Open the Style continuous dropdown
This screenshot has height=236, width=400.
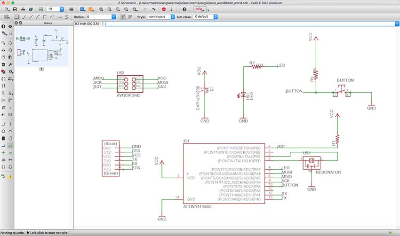[x=173, y=17]
